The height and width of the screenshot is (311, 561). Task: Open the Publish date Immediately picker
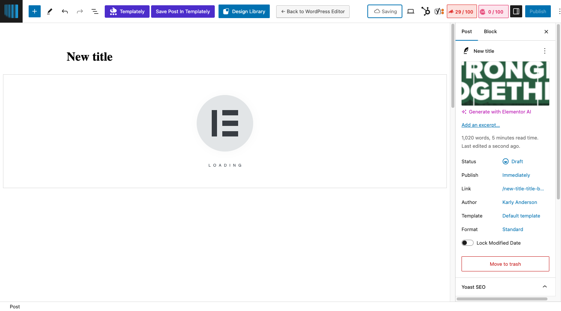click(516, 175)
